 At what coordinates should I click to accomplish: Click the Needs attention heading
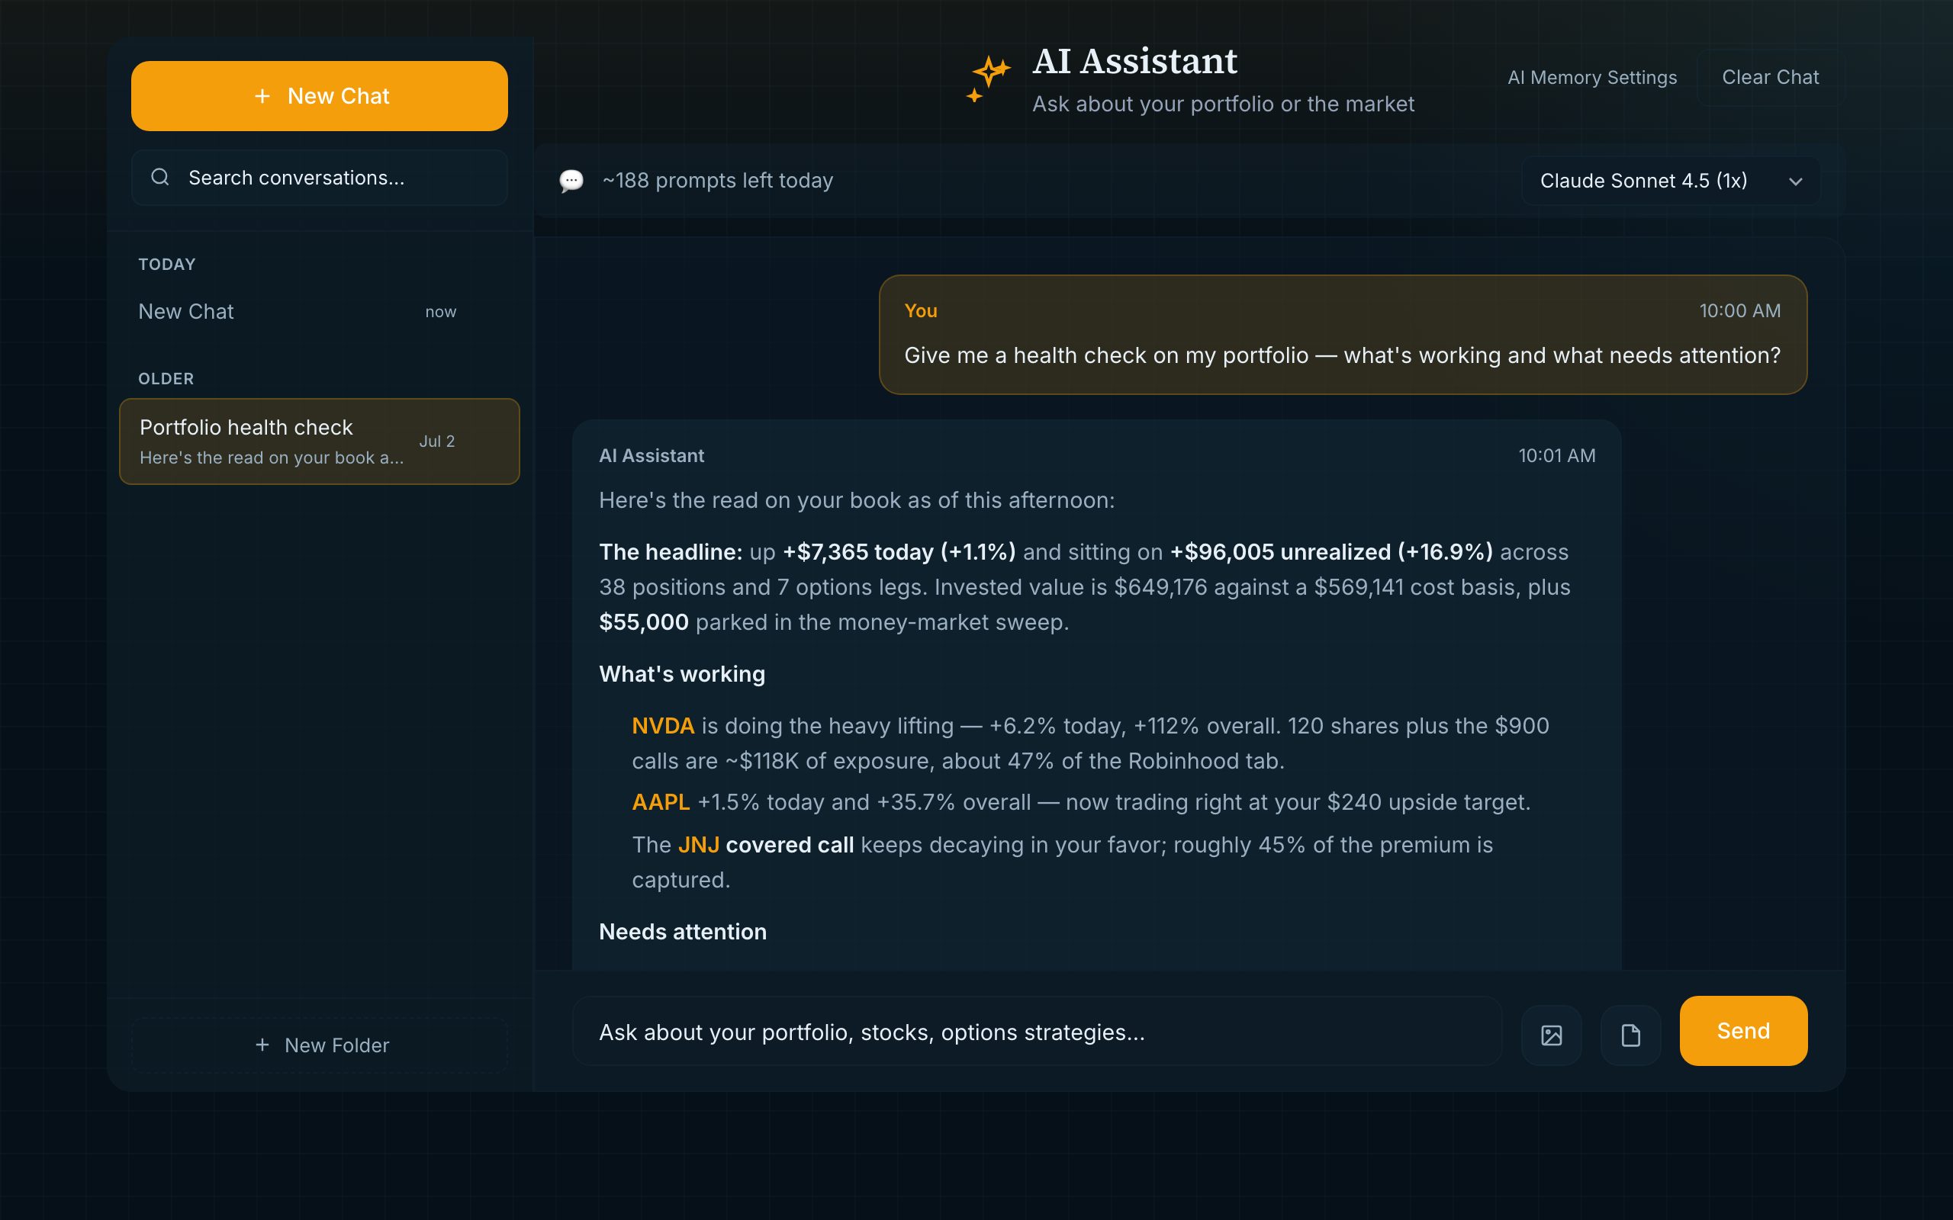[683, 932]
